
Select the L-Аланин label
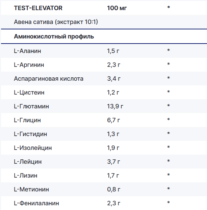click(28, 51)
